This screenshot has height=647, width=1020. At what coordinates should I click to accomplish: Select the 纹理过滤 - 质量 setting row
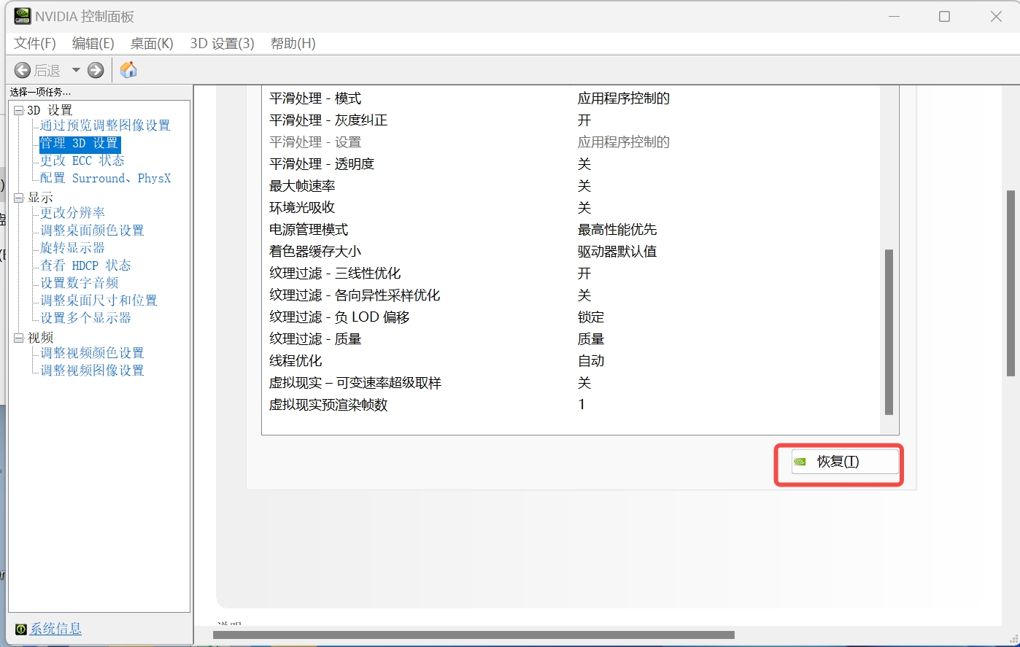tap(571, 339)
